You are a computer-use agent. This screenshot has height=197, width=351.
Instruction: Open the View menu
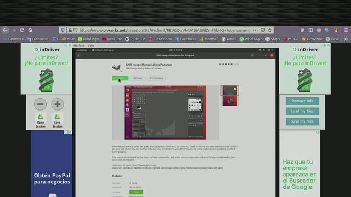click(90, 45)
